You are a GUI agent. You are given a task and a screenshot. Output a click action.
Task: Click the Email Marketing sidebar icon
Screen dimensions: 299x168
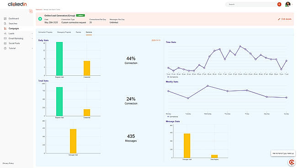pos(5,38)
